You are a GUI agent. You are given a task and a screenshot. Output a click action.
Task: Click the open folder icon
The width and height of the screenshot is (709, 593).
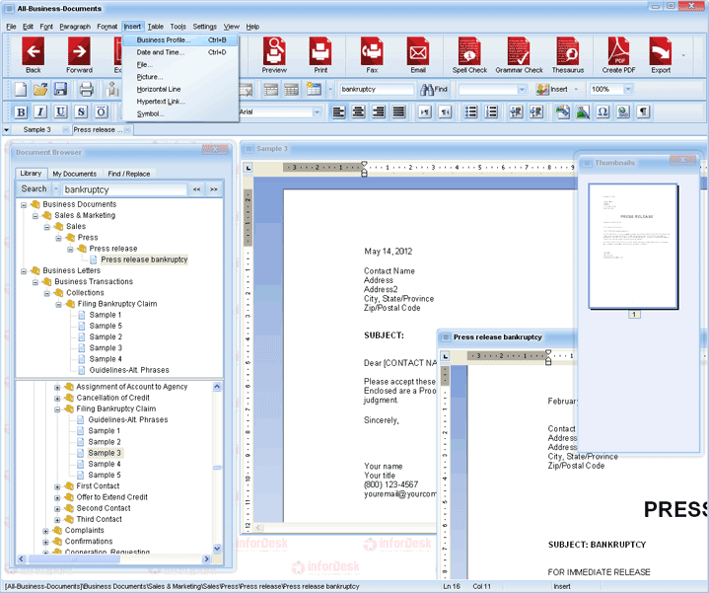[40, 89]
